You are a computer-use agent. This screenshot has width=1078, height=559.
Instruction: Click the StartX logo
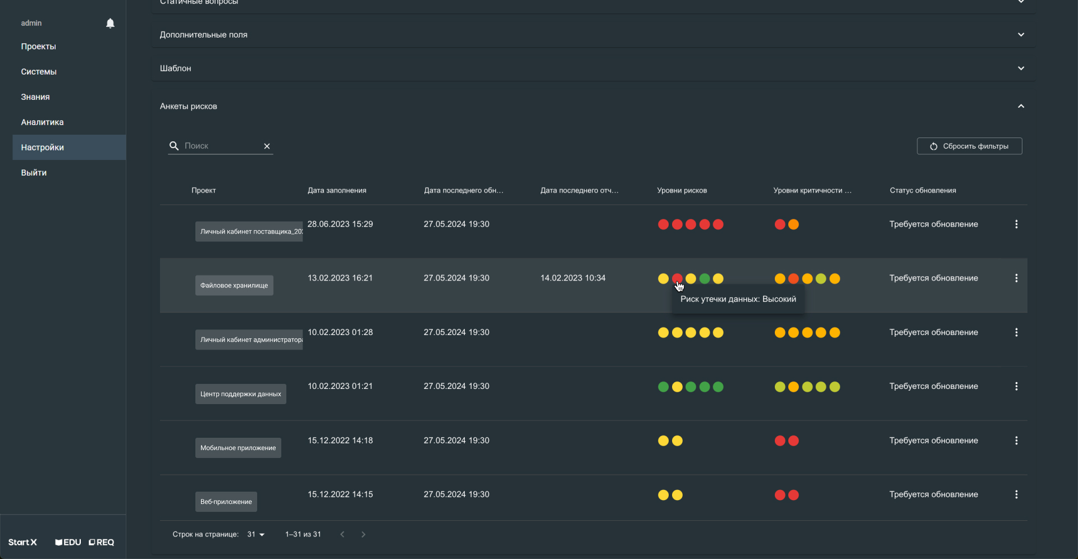(22, 542)
